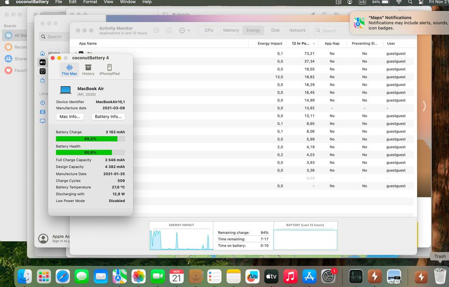Click the US input source indicator

(362, 2)
